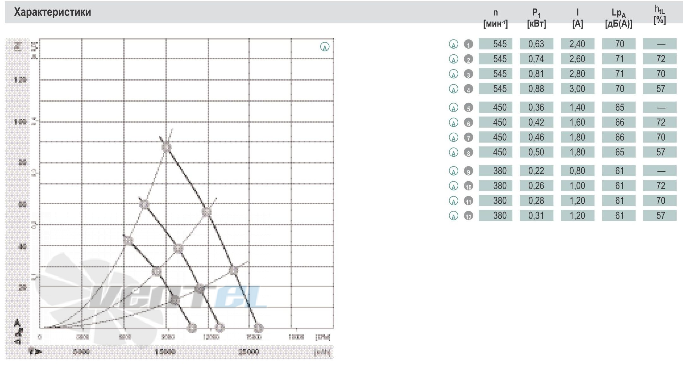Screen dimensions: 683x372
Task: Select the current cell '1,40'
Action: (x=577, y=107)
